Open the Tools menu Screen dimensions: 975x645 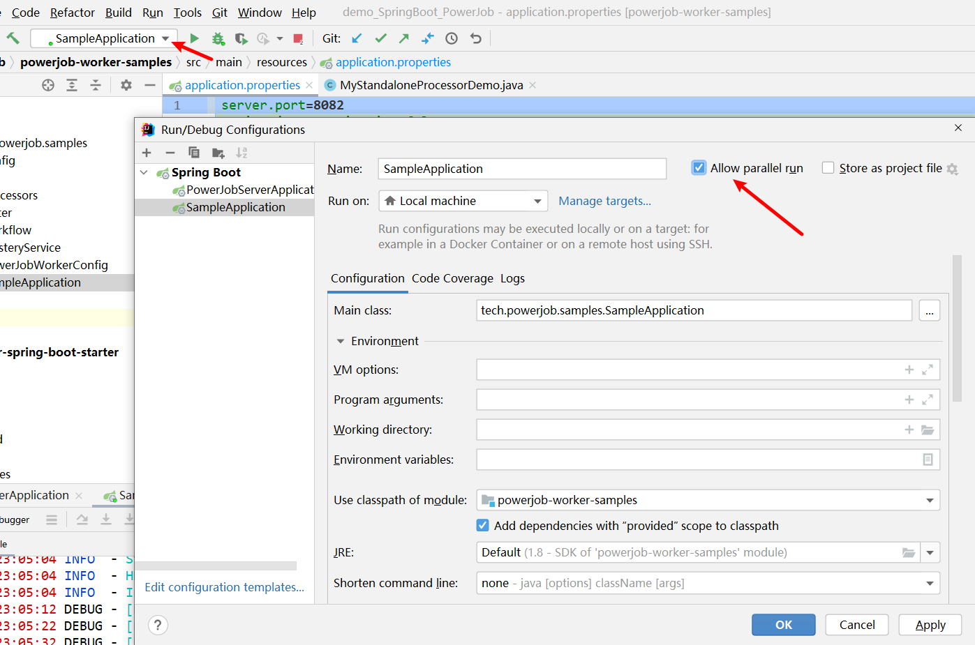pyautogui.click(x=188, y=13)
